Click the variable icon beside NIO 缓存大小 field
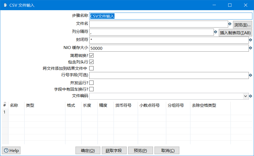 tap(251, 48)
